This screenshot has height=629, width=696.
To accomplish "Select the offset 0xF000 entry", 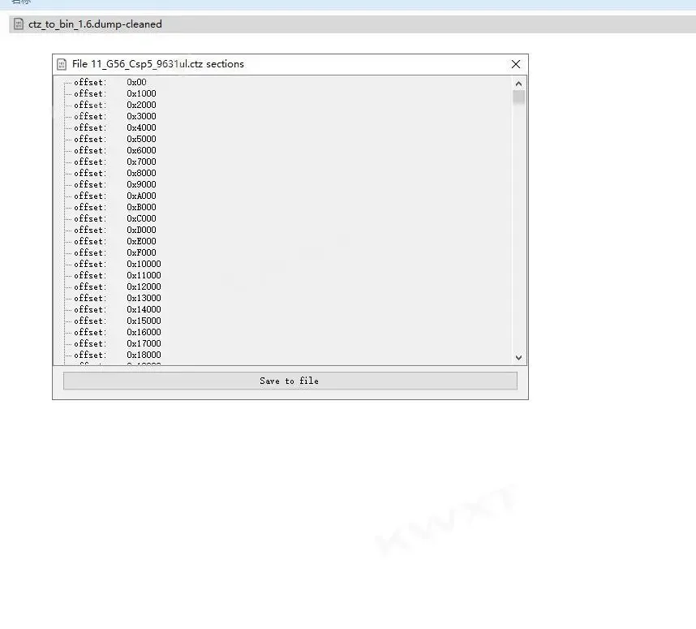I will tap(115, 252).
